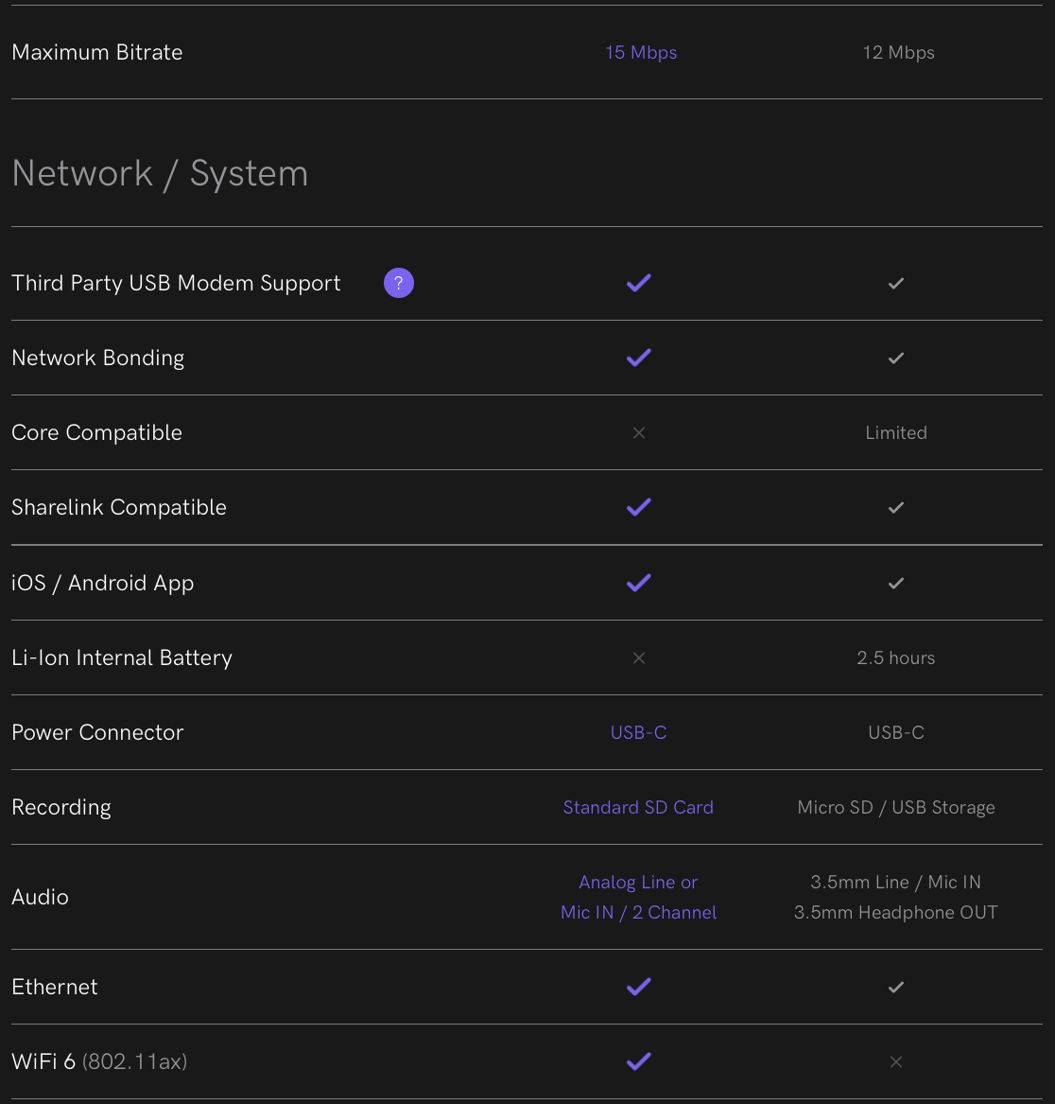The height and width of the screenshot is (1104, 1055).
Task: Click Micro SD / USB Storage text
Action: [896, 808]
